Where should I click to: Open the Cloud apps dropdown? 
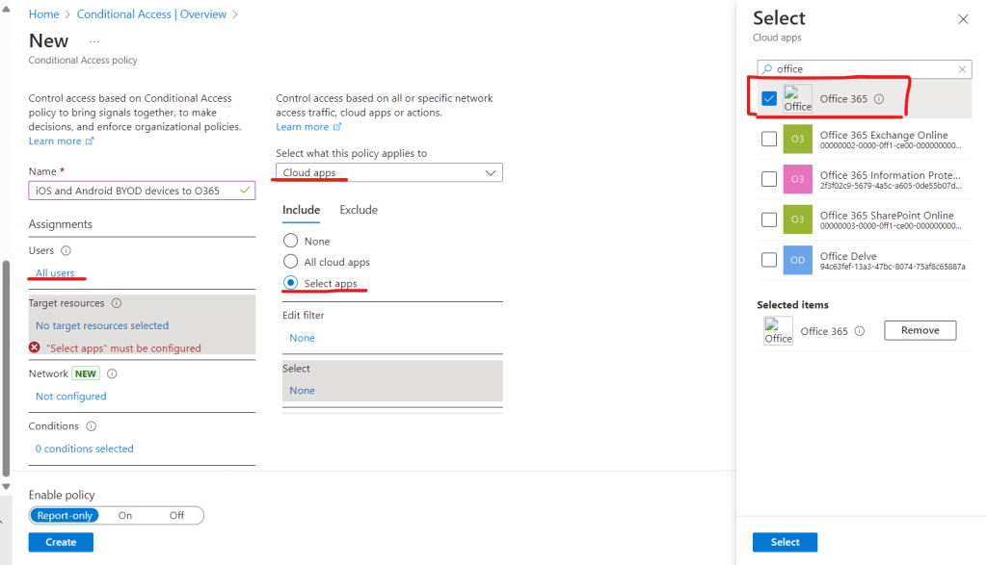point(389,173)
